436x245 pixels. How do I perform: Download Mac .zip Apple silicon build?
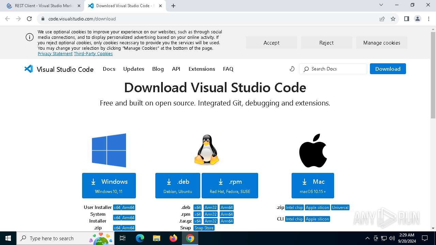pos(317,208)
